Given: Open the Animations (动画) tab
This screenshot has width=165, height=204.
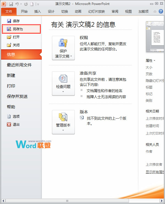Looking at the screenshot, I should pos(78,12).
